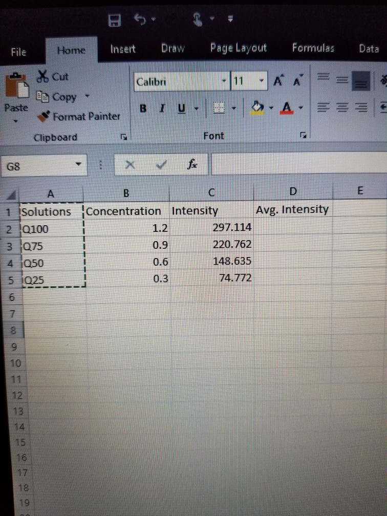The image size is (387, 516).
Task: Switch to the Insert tab
Action: 123,49
